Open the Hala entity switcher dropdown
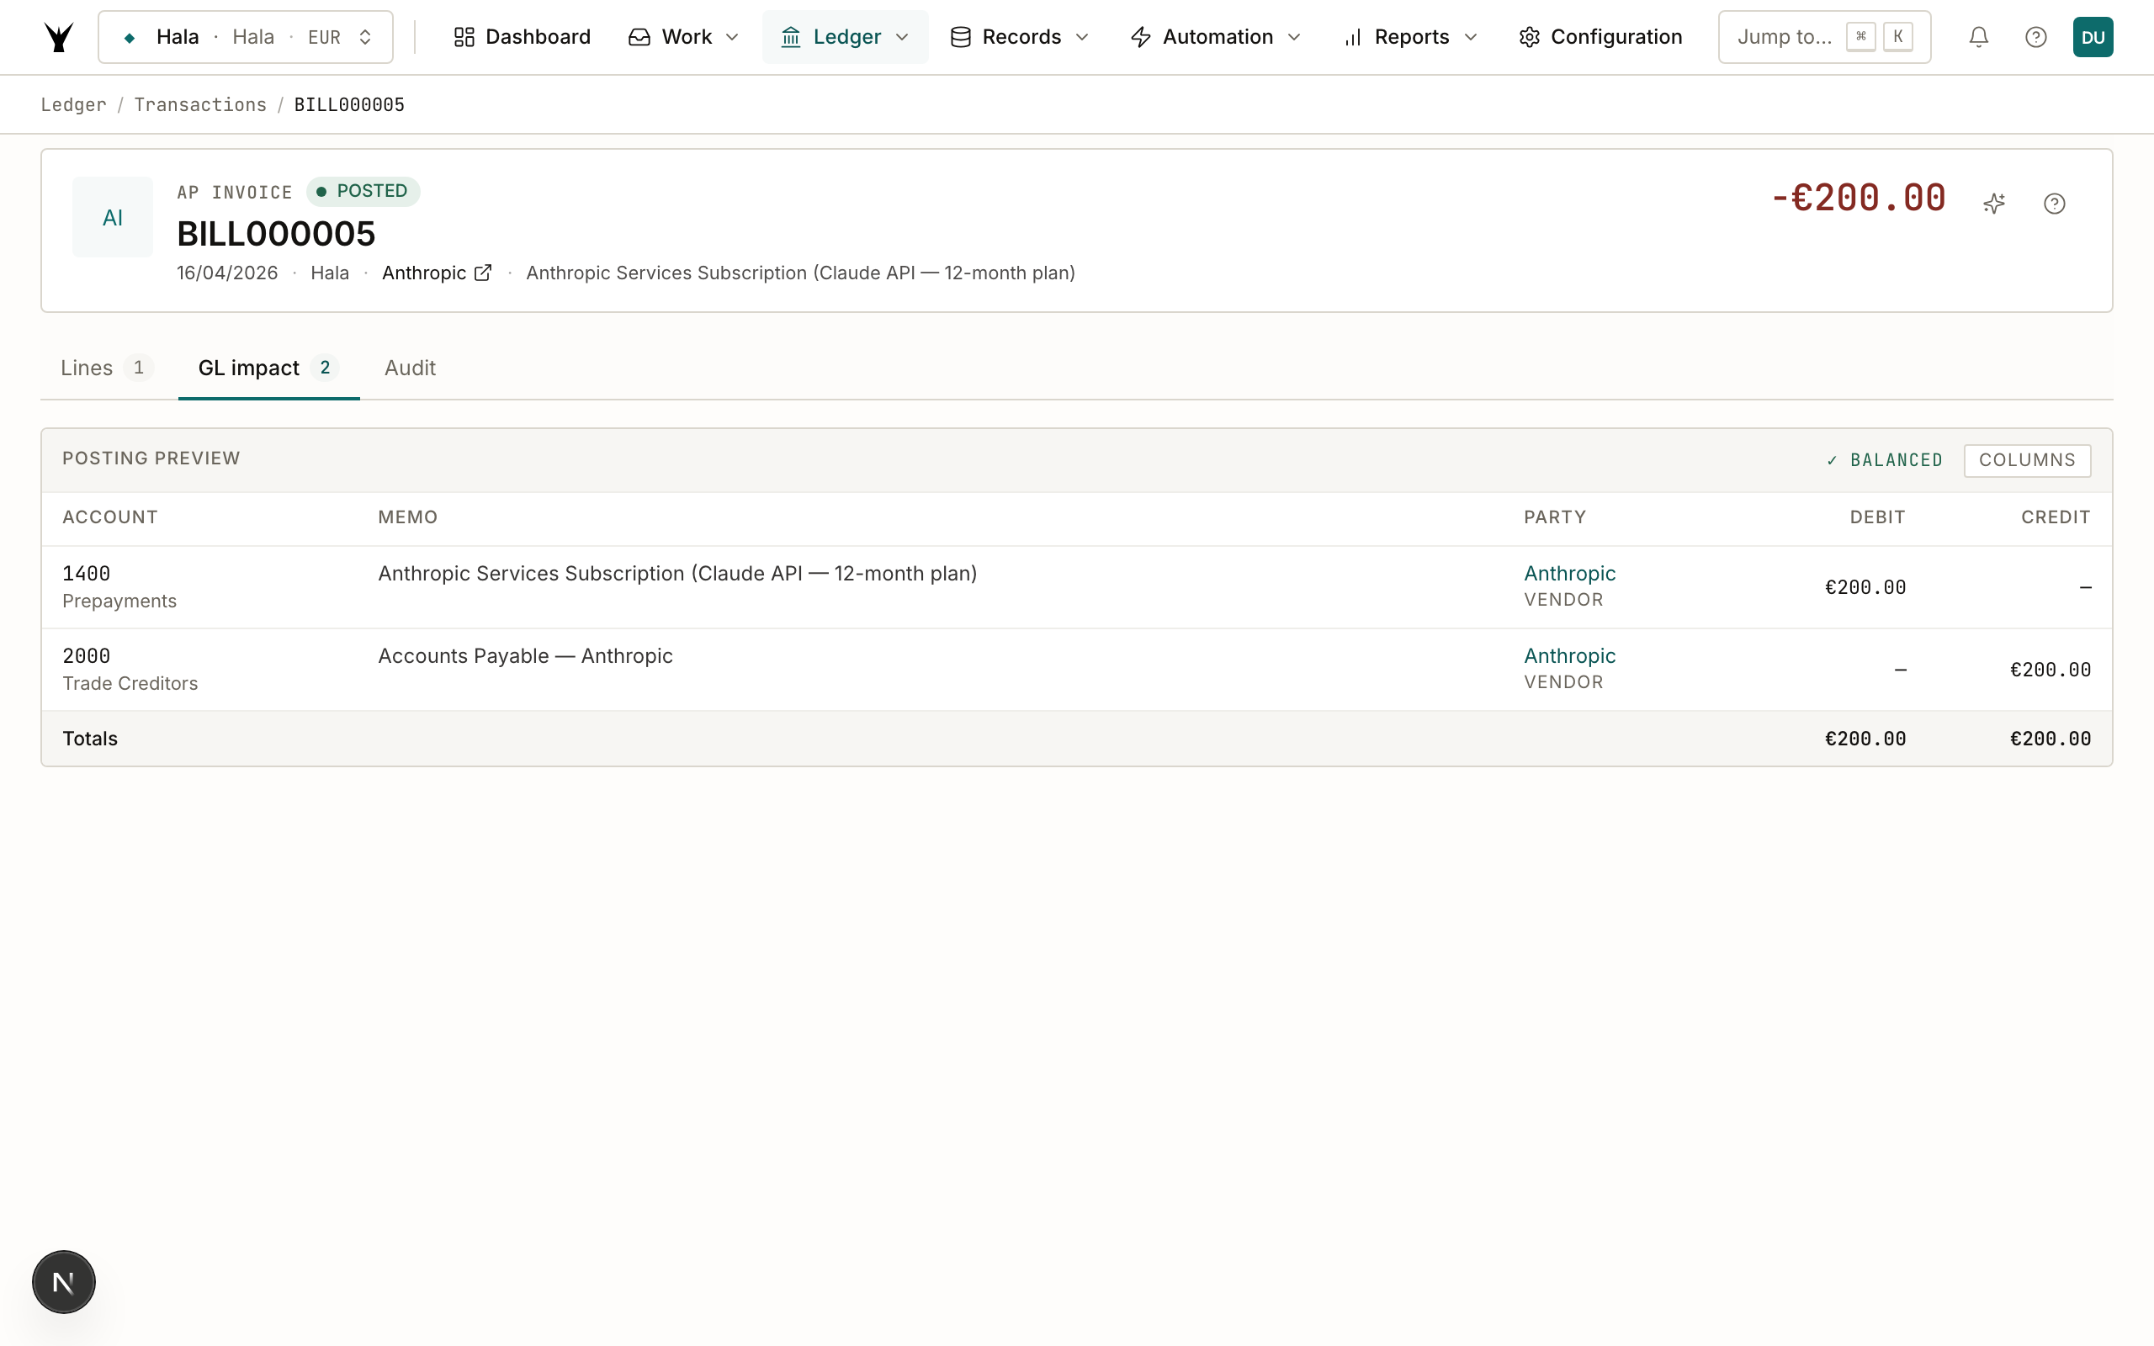The height and width of the screenshot is (1346, 2154). click(x=246, y=37)
